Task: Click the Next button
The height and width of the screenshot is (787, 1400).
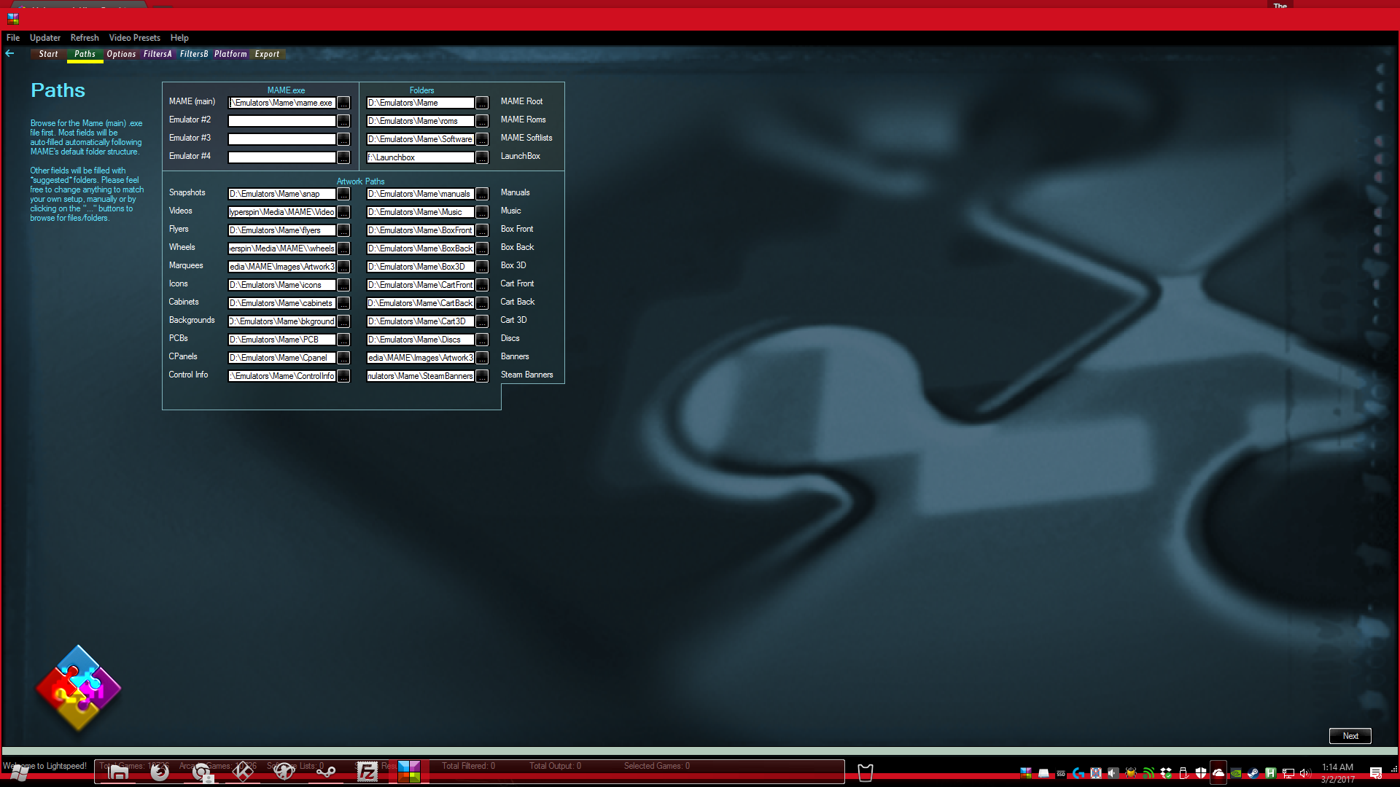Action: [1350, 736]
